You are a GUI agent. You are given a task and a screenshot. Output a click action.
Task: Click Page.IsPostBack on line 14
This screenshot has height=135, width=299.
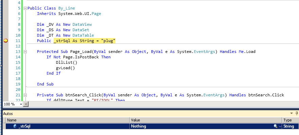81,57
